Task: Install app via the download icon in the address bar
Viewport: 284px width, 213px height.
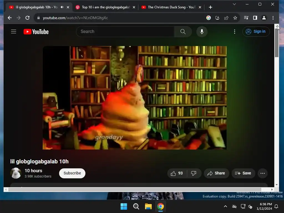Action: (x=217, y=18)
